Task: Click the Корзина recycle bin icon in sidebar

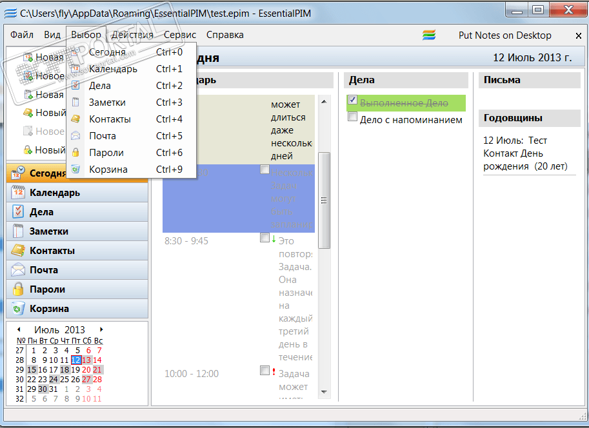Action: tap(17, 309)
